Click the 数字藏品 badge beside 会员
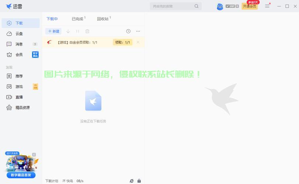The image size is (299, 184). click(x=35, y=54)
